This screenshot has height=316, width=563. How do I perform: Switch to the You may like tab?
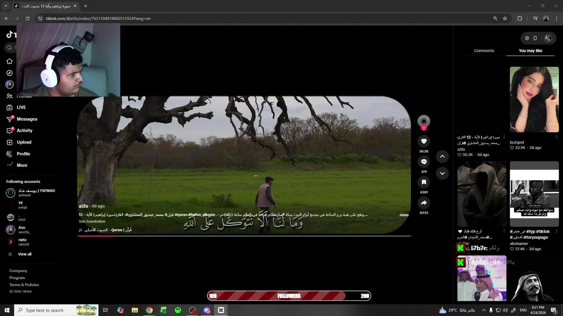click(x=530, y=51)
